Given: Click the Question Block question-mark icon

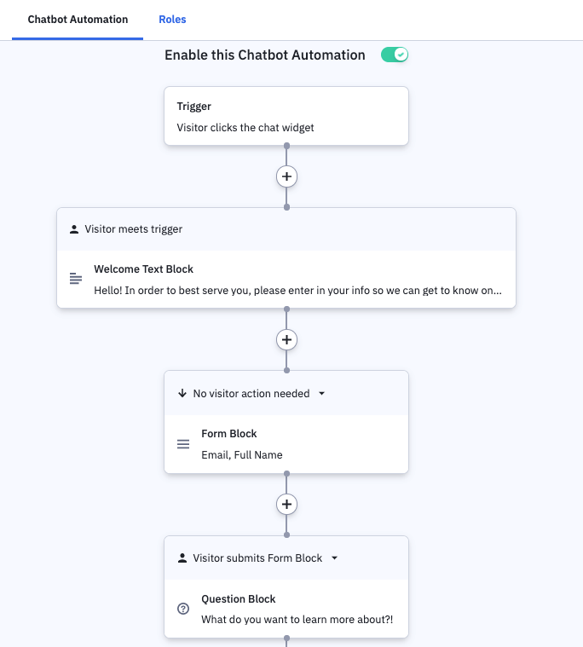Looking at the screenshot, I should [x=183, y=609].
